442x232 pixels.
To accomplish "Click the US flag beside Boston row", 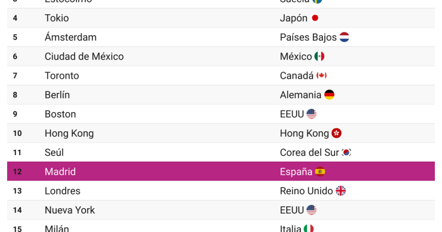I will pos(311,114).
